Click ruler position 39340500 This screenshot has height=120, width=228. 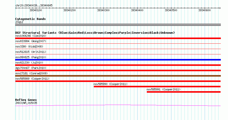click(171, 10)
